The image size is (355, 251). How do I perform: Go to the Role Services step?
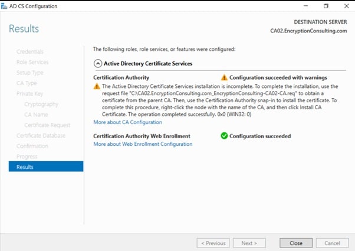coord(32,62)
